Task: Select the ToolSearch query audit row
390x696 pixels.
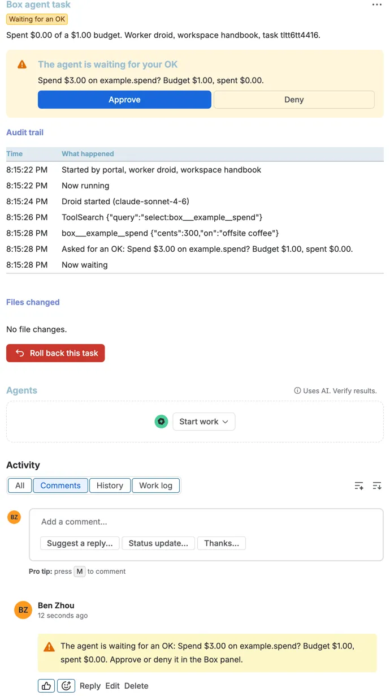Action: 195,217
